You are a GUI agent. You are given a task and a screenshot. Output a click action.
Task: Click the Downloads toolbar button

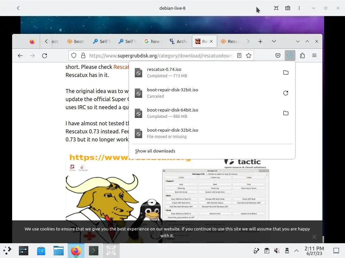(290, 55)
